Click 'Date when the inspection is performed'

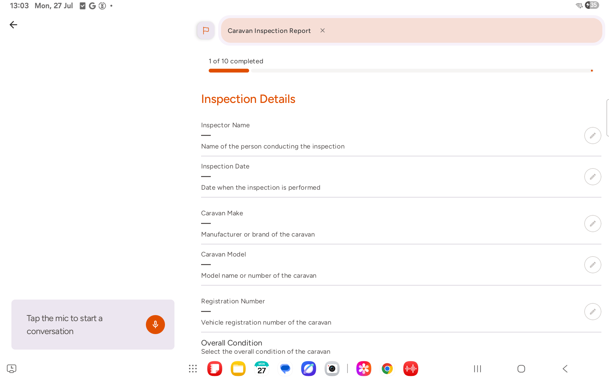click(x=261, y=187)
